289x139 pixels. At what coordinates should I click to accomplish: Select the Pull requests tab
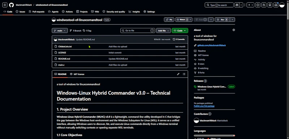click(x=36, y=12)
